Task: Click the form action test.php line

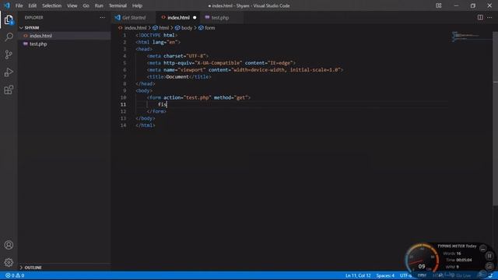Action: coord(199,97)
